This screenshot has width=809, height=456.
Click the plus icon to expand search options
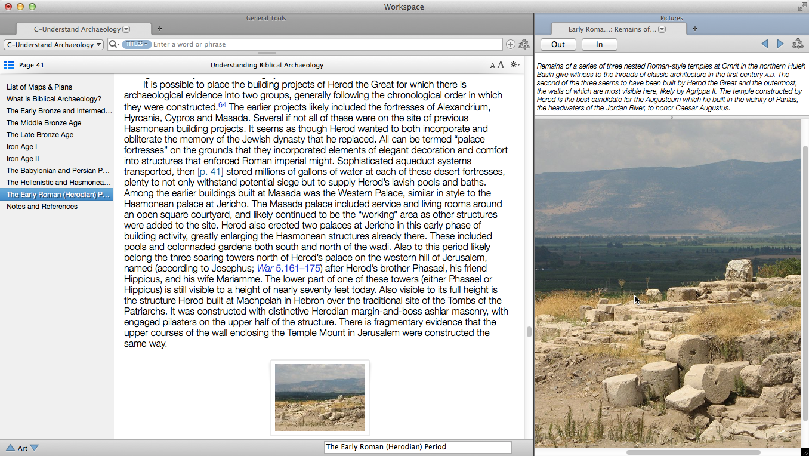tap(511, 44)
